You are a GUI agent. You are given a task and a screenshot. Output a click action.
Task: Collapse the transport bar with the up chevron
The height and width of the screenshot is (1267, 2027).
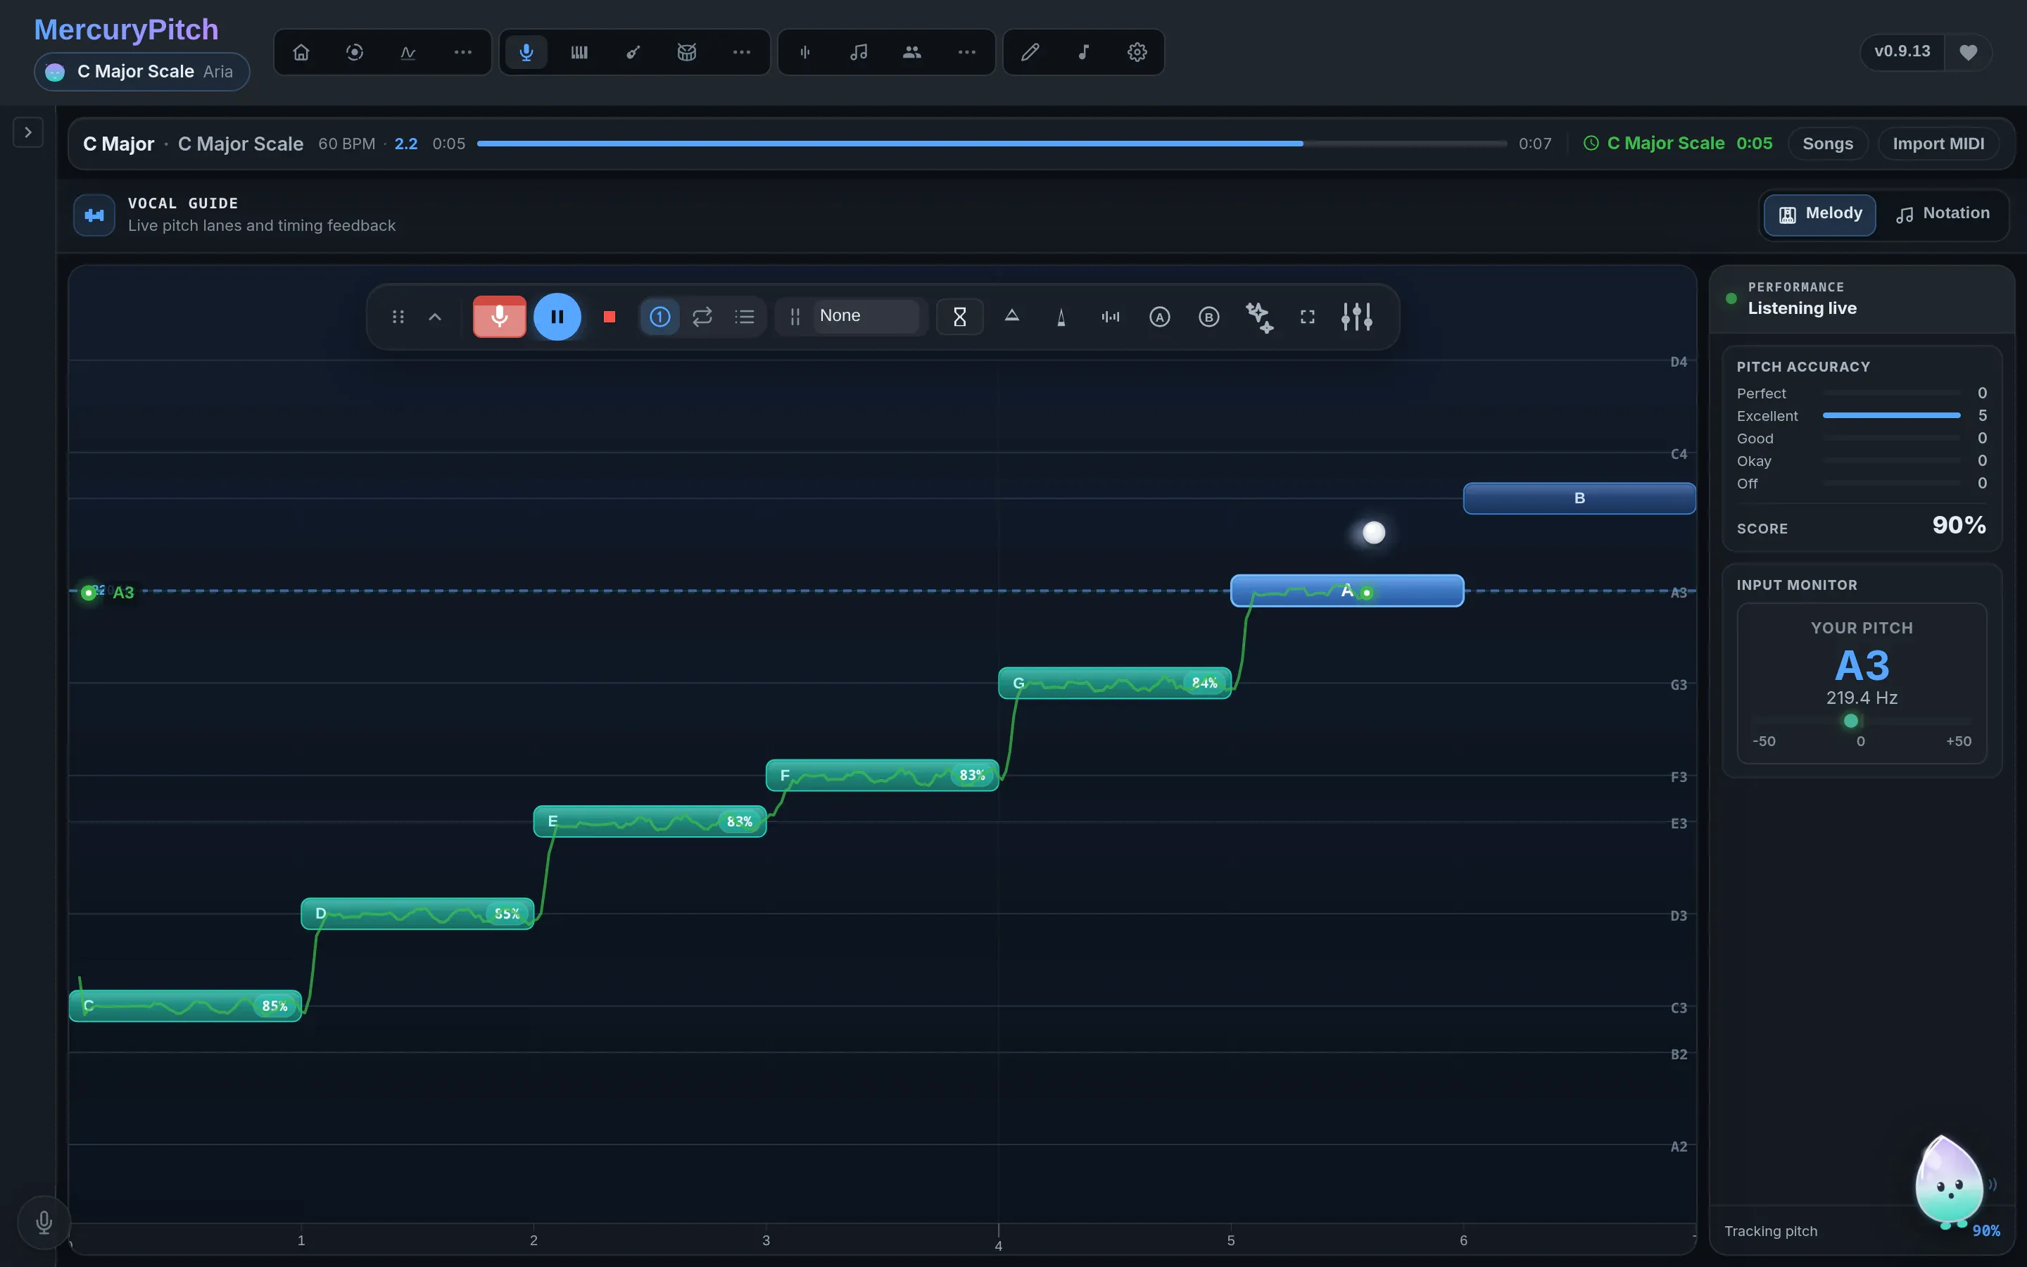click(435, 317)
